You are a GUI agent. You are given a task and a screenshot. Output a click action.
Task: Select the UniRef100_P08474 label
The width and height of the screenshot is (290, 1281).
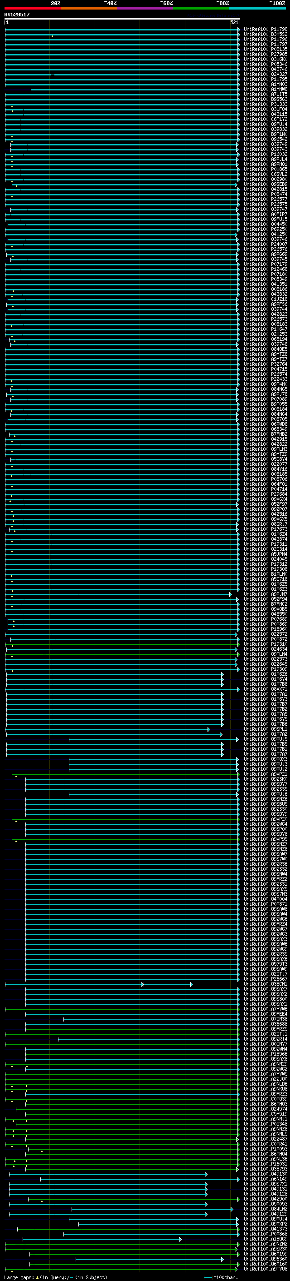click(266, 194)
